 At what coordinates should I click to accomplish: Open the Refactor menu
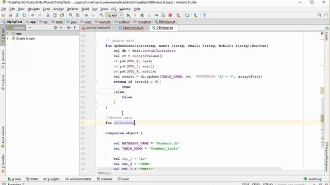click(73, 9)
